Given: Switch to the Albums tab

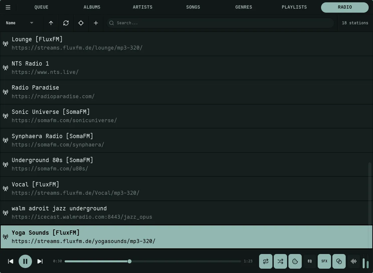Looking at the screenshot, I should (92, 7).
